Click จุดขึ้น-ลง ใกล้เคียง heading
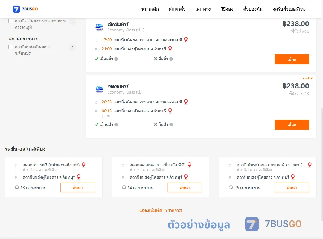Image resolution: width=323 pixels, height=239 pixels. coord(25,149)
